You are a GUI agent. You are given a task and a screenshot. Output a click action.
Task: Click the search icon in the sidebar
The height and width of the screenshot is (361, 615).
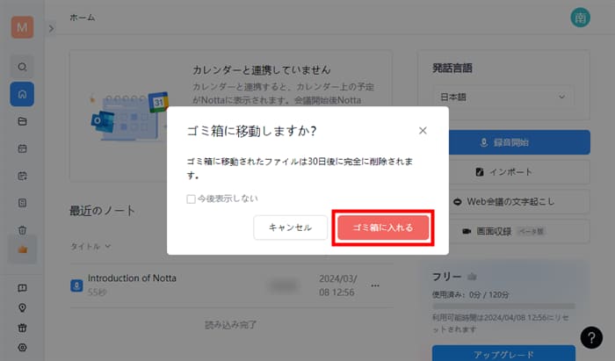pos(22,66)
